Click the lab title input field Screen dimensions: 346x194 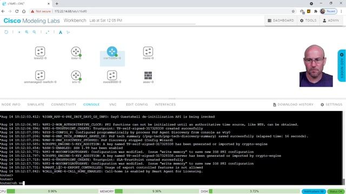142,20
